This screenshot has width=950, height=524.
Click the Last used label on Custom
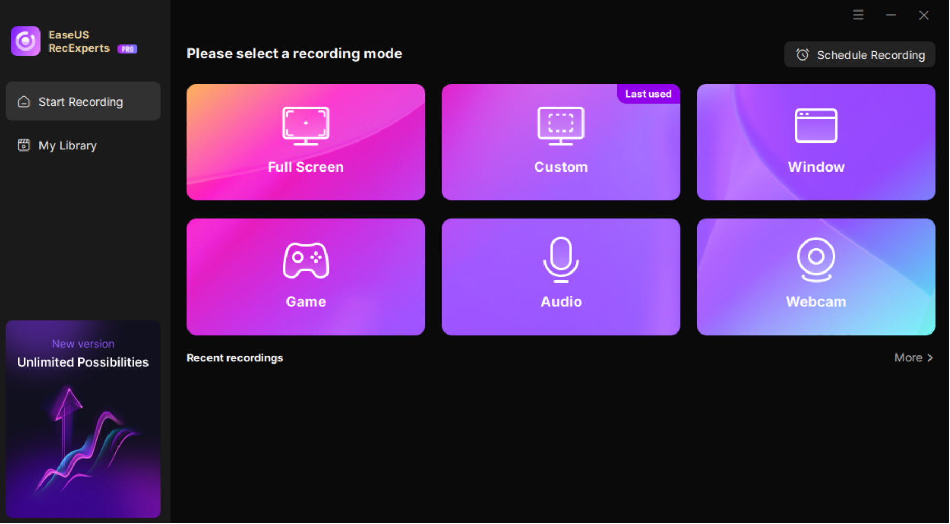coord(648,94)
